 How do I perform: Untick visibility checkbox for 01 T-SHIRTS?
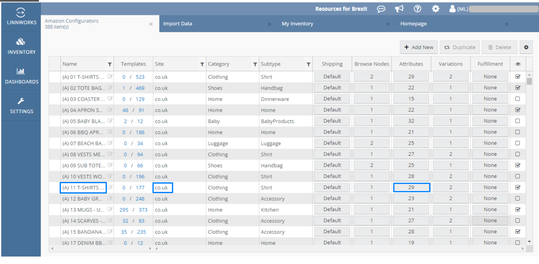click(517, 77)
